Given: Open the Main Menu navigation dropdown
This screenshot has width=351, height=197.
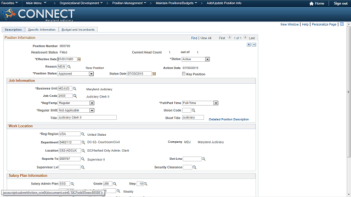Looking at the screenshot, I should click(36, 3).
